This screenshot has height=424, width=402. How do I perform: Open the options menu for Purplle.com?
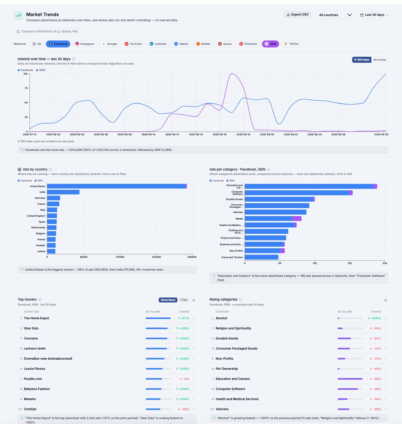coord(194,379)
